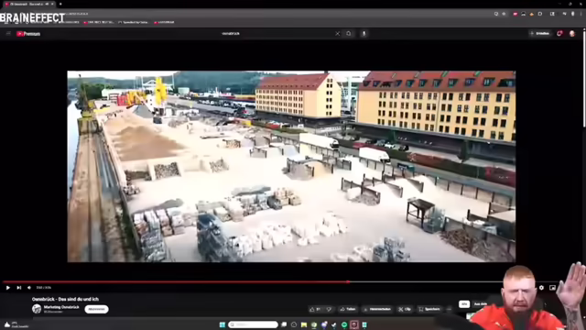586x330 pixels.
Task: Enable miniplayer mode
Action: tap(552, 288)
